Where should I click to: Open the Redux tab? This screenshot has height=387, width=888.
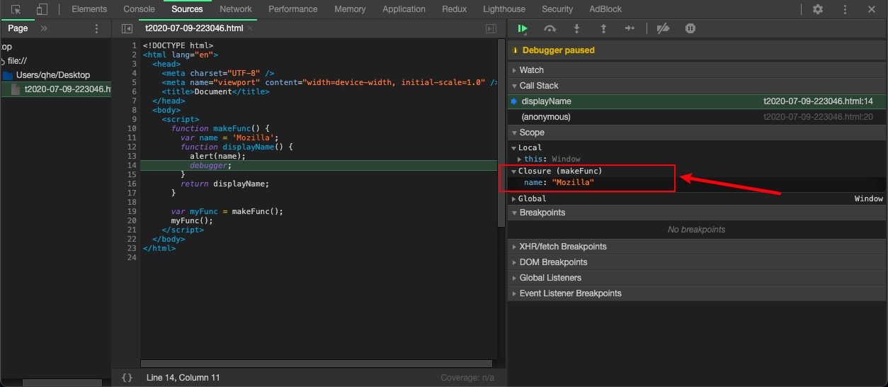coord(454,9)
